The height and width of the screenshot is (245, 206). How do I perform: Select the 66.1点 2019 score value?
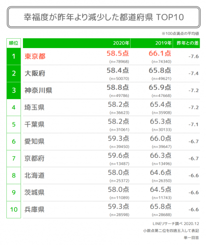pos(160,53)
